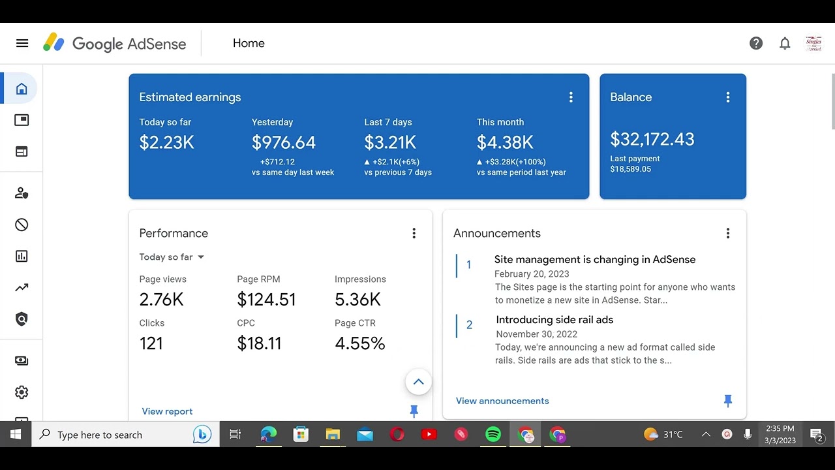Open the 'Today so far' period dropdown
Viewport: 835px width, 470px height.
172,257
